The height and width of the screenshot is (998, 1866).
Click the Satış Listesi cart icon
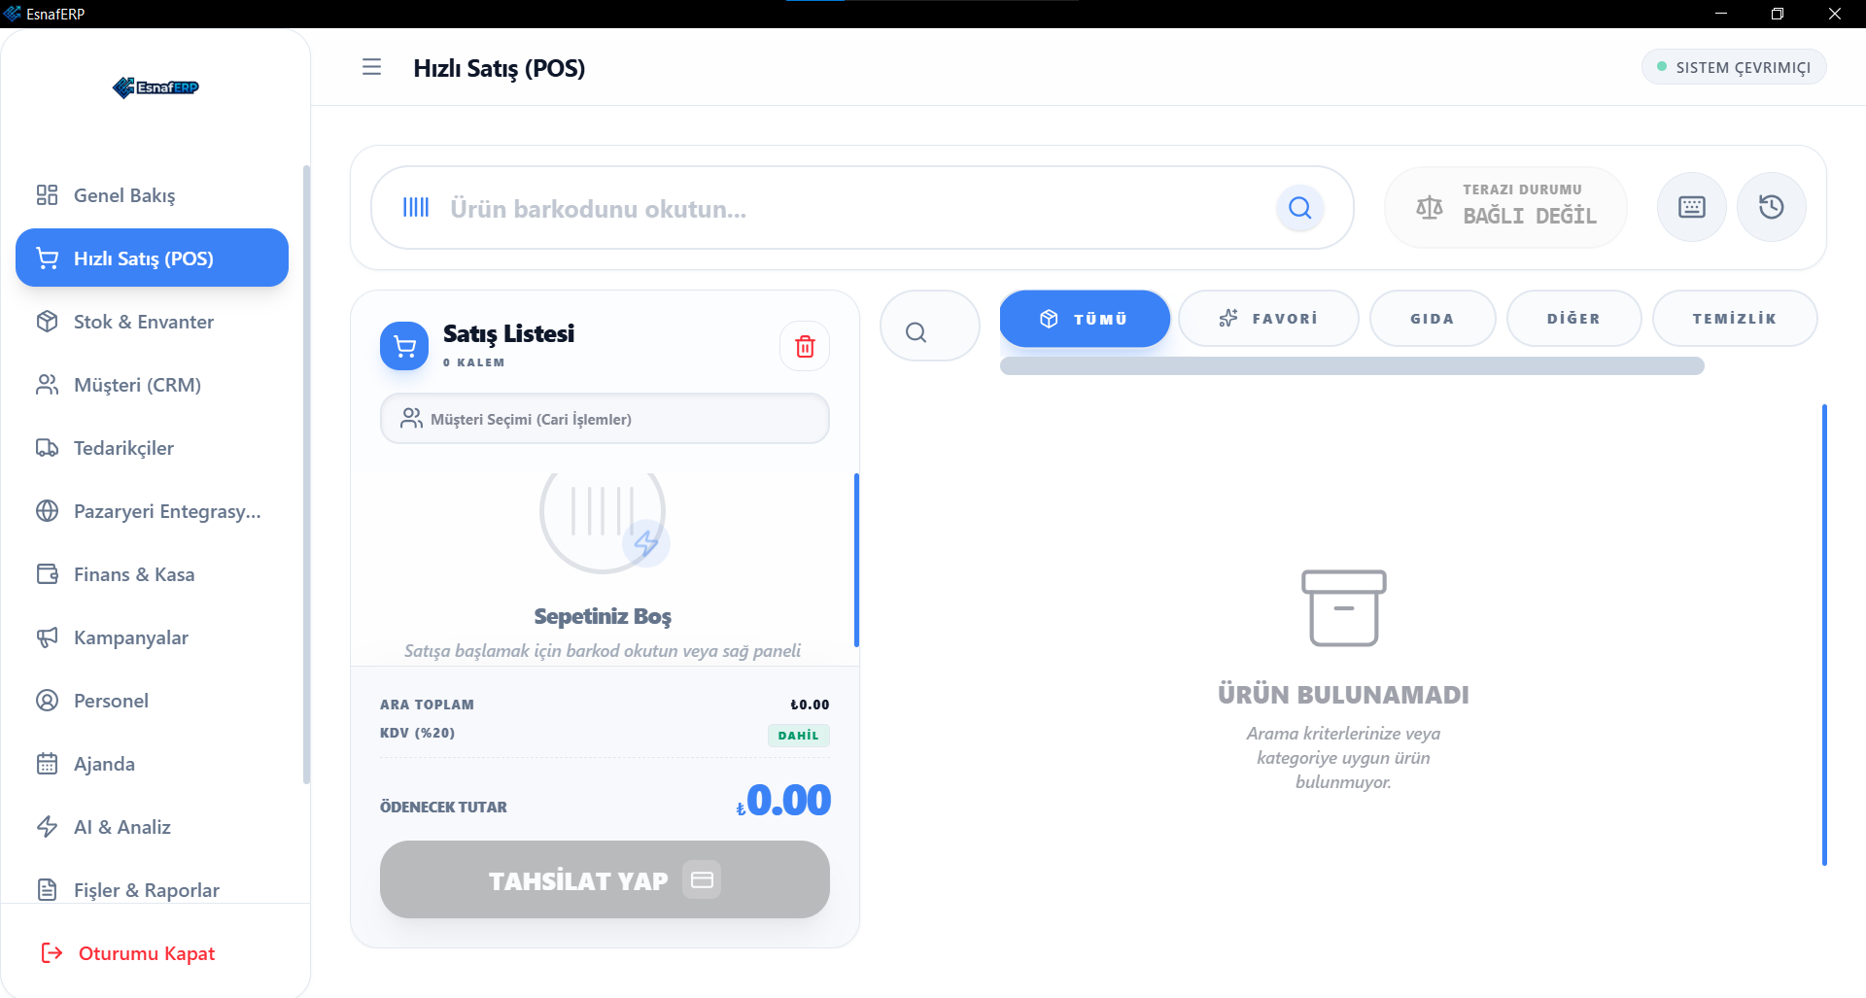404,346
